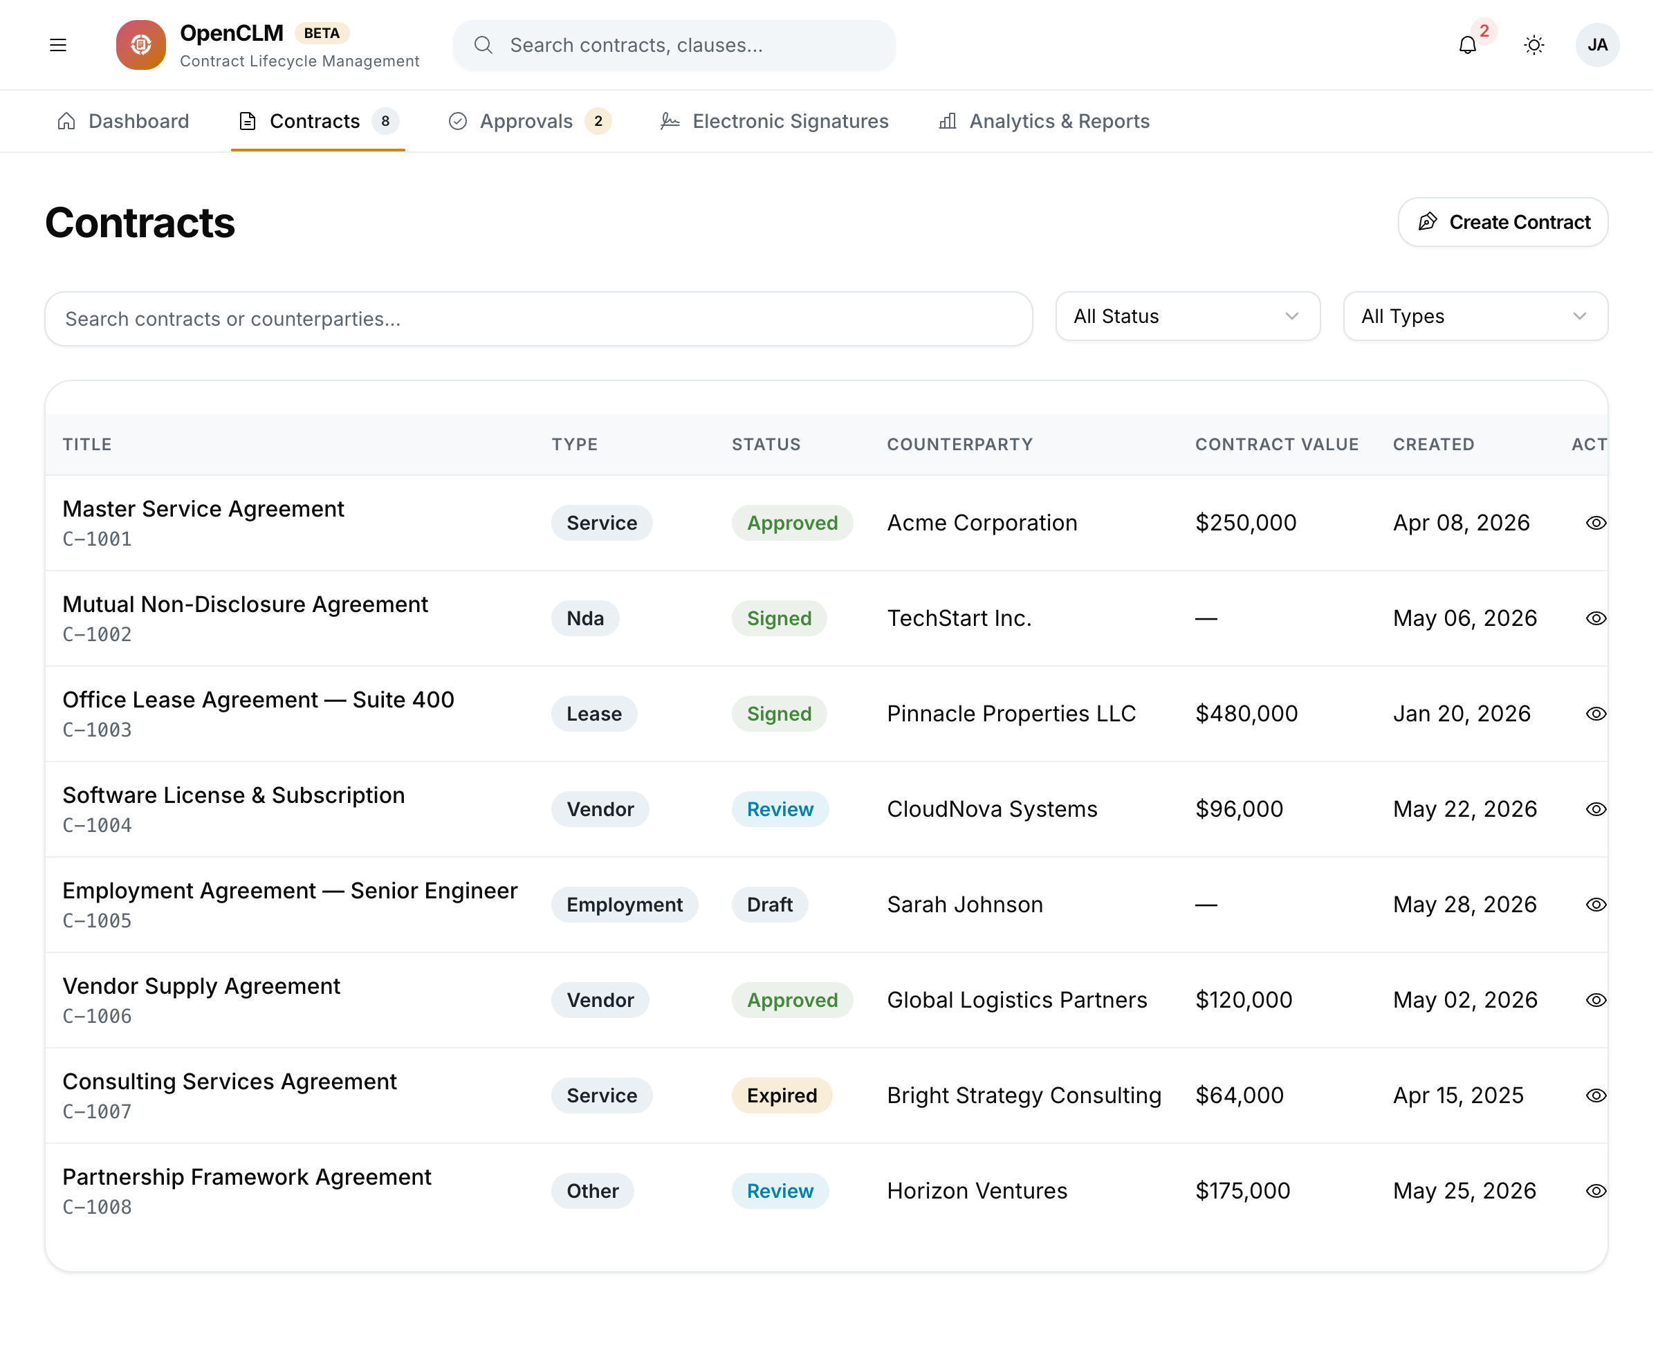View the Vendor Supply Agreement eye icon
1667x1350 pixels.
[x=1596, y=1000]
